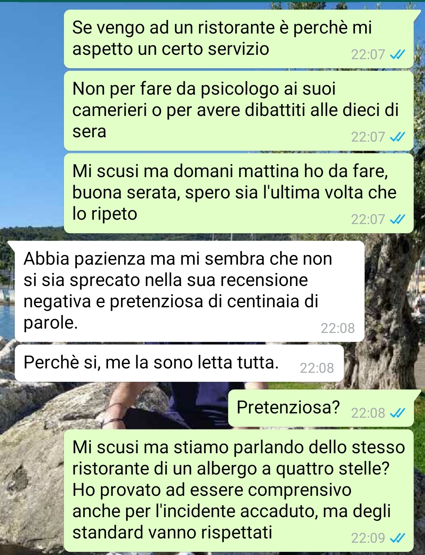The width and height of the screenshot is (425, 555).
Task: Tap the 22:08 timestamp on 'parole.' message
Action: 338,328
